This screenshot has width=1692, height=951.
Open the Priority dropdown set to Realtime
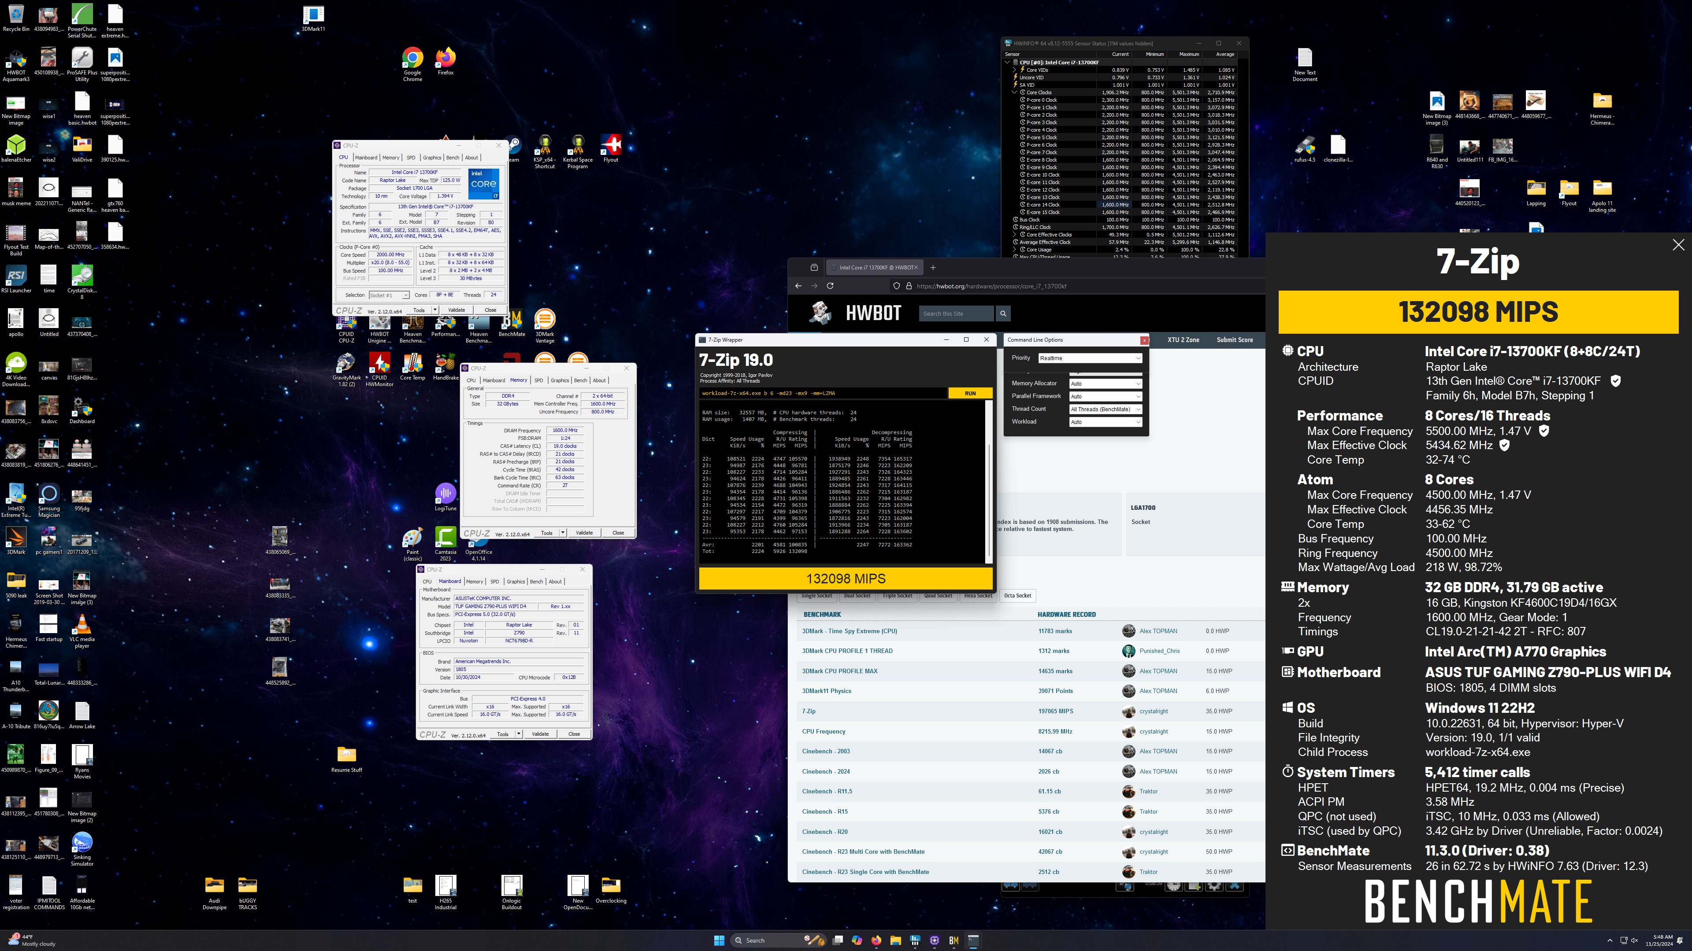point(1091,358)
